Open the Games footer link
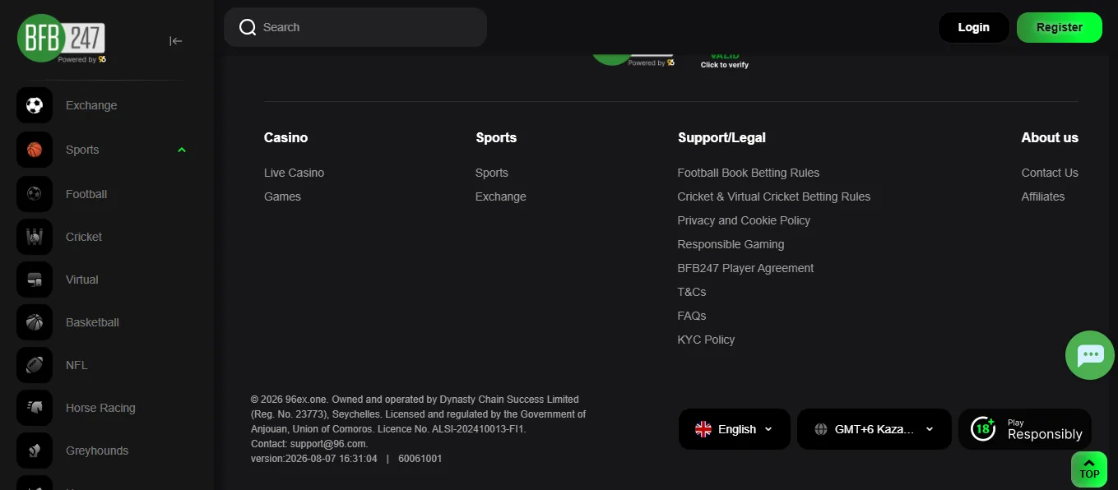The image size is (1118, 490). click(282, 196)
